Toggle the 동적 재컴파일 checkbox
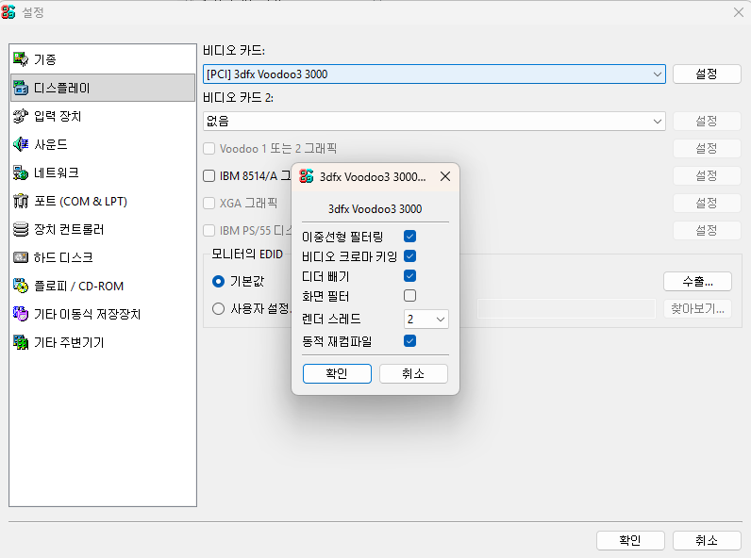Image resolution: width=751 pixels, height=558 pixels. [x=409, y=340]
